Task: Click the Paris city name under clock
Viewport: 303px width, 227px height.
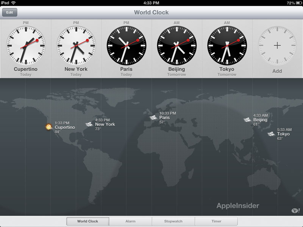Action: (x=127, y=69)
